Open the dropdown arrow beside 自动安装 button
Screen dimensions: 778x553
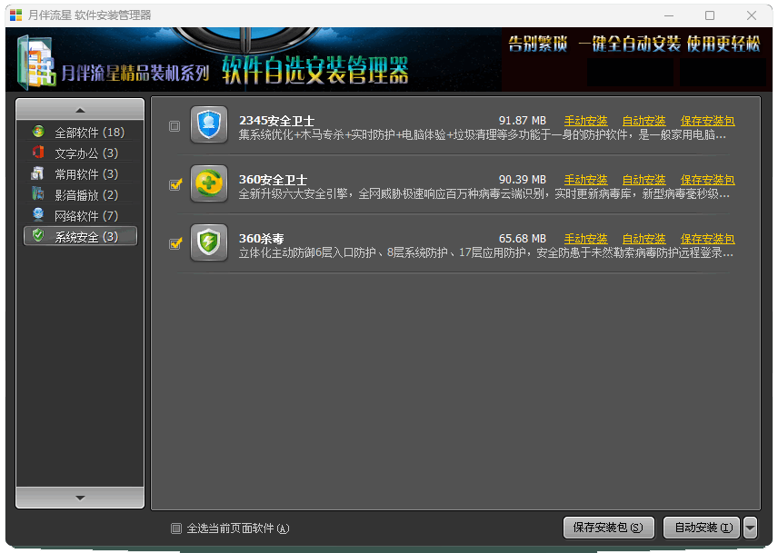[x=750, y=528]
